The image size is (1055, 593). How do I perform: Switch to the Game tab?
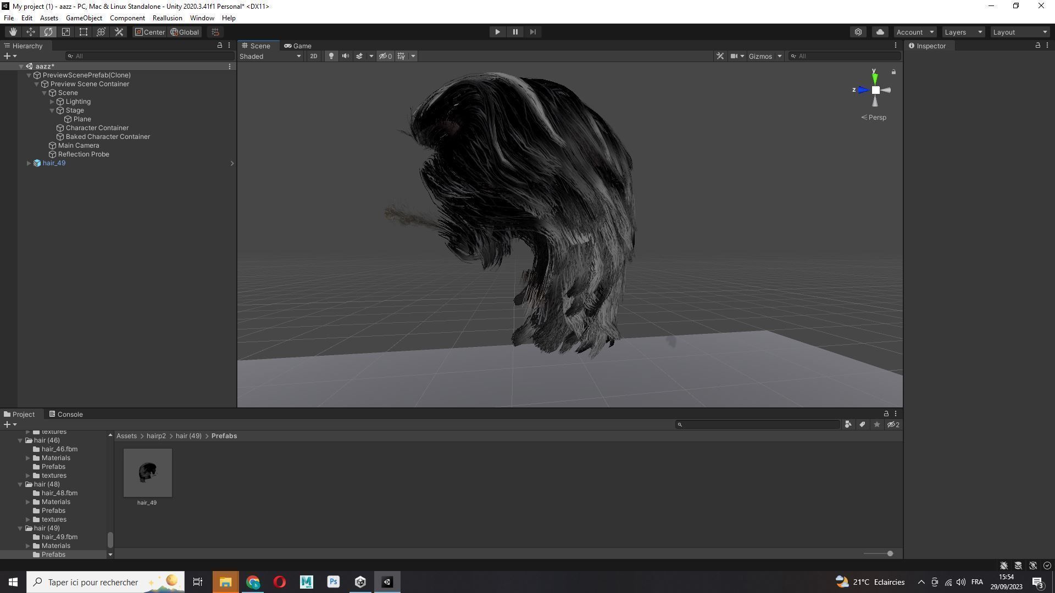point(298,46)
